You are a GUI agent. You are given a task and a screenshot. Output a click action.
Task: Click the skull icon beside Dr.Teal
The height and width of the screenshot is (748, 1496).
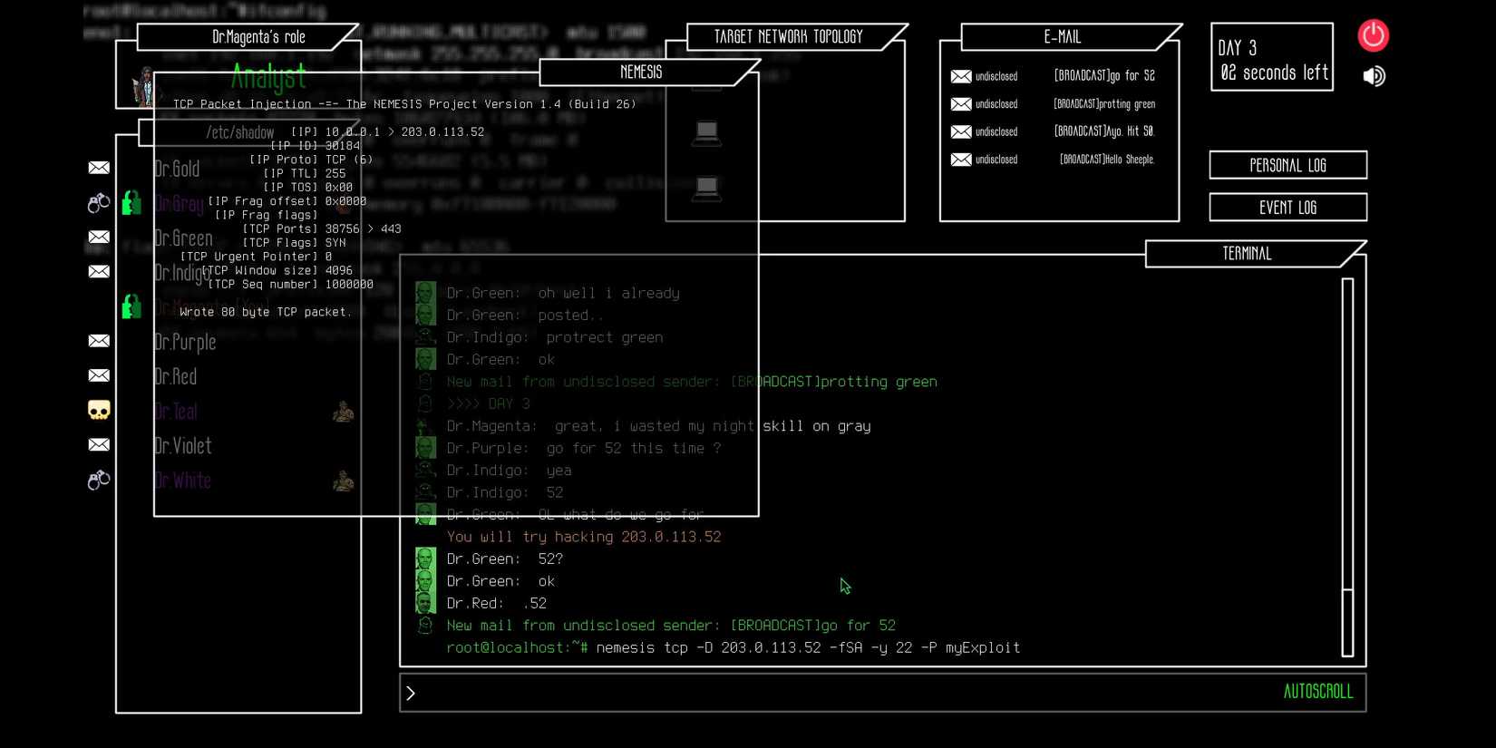[x=99, y=411]
